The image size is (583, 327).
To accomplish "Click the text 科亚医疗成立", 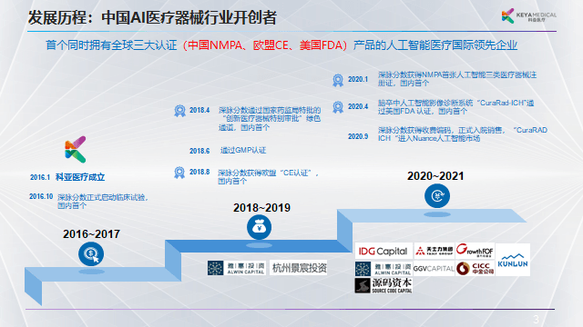I will pos(80,177).
